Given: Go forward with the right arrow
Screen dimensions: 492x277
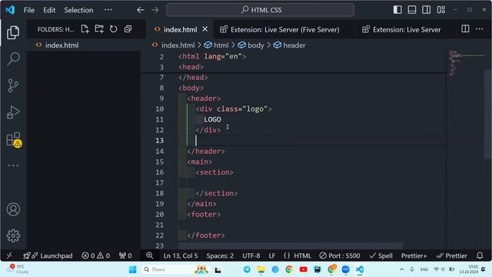Looking at the screenshot, I should click(155, 10).
